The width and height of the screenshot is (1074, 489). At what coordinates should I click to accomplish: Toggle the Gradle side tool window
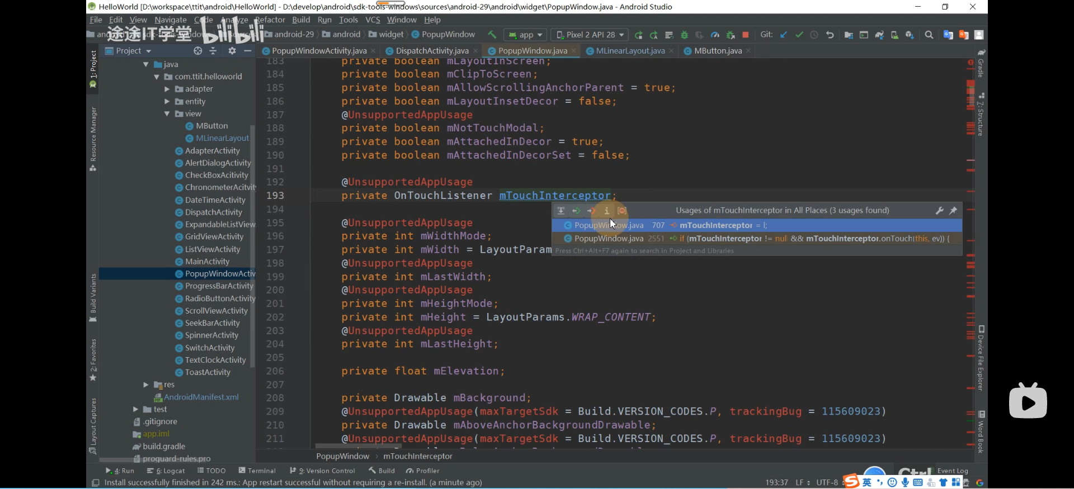coord(981,63)
